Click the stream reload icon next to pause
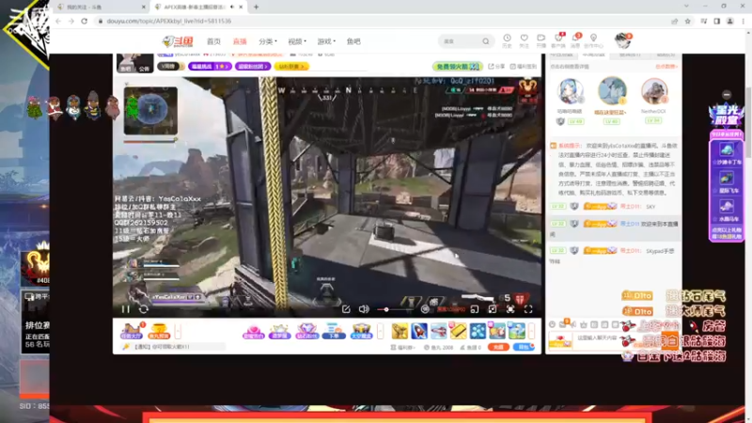The height and width of the screenshot is (423, 752). pos(144,309)
